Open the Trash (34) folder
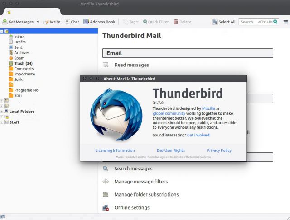This screenshot has width=290, height=220. click(x=23, y=63)
